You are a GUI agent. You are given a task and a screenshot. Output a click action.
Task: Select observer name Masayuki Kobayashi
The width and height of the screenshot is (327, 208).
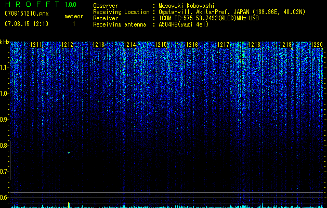187,6
